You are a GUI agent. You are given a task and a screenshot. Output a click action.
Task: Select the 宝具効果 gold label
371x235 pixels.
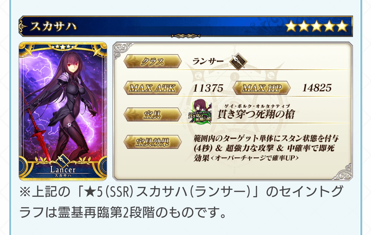tap(153, 142)
